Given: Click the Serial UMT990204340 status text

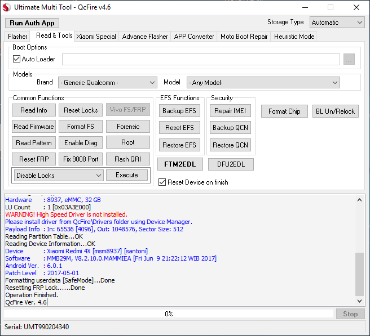Looking at the screenshot, I should tap(37, 327).
